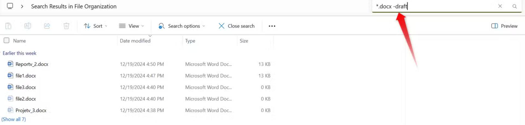Viewport: 525px width, 125px height.
Task: Click the magnifier search icon
Action: click(514, 6)
